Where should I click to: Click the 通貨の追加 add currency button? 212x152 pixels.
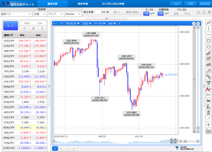(x=132, y=12)
